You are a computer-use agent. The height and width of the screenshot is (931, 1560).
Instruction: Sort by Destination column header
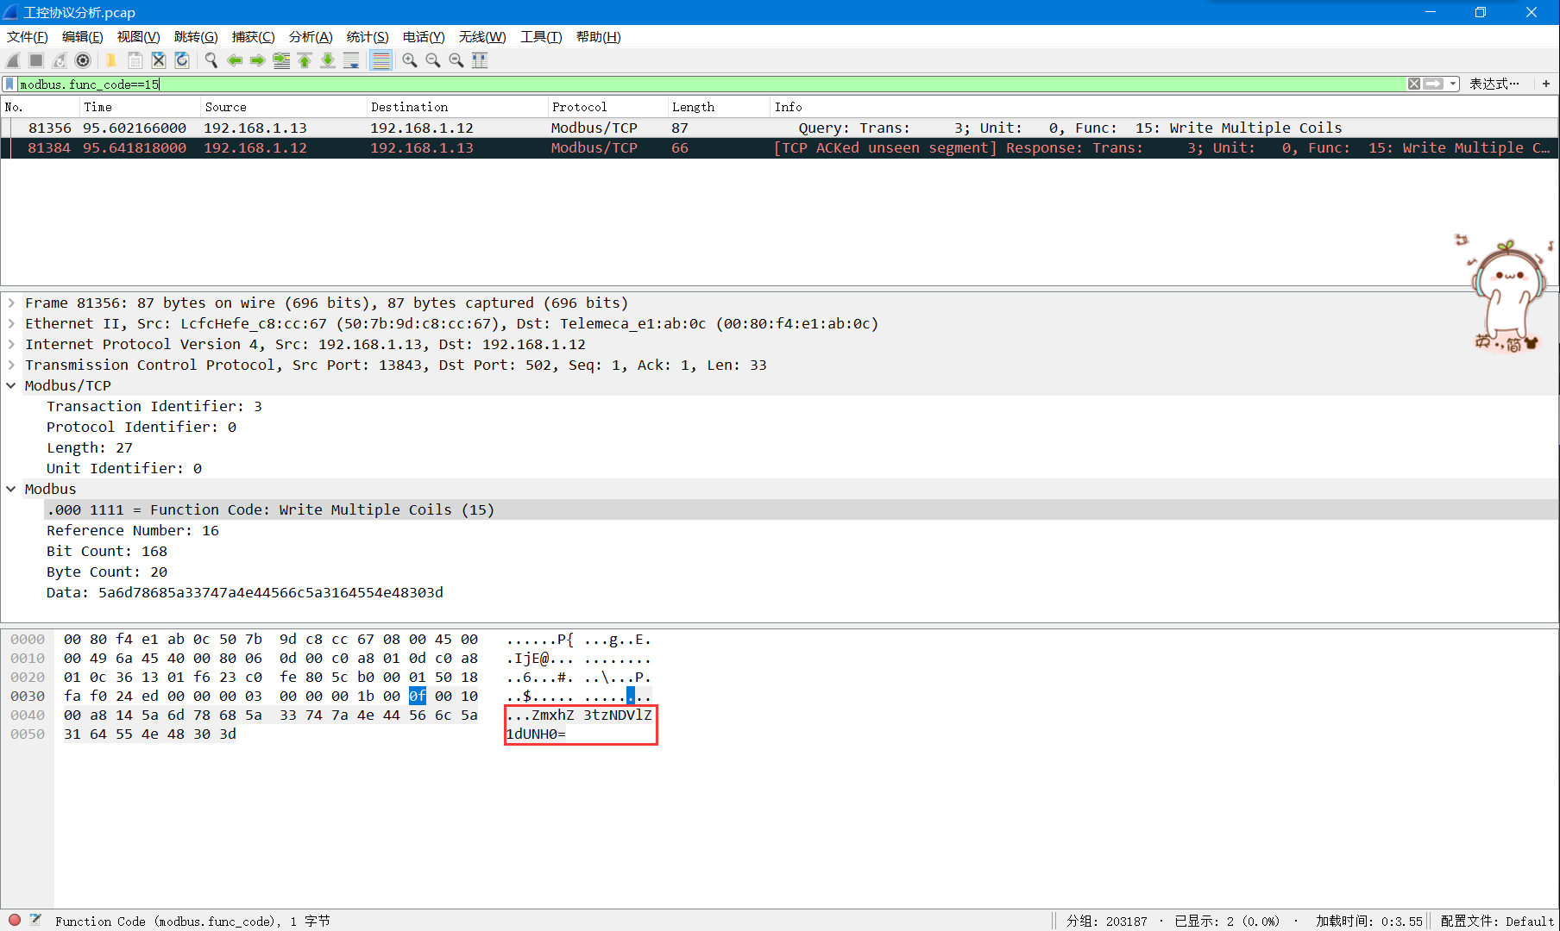pyautogui.click(x=456, y=107)
